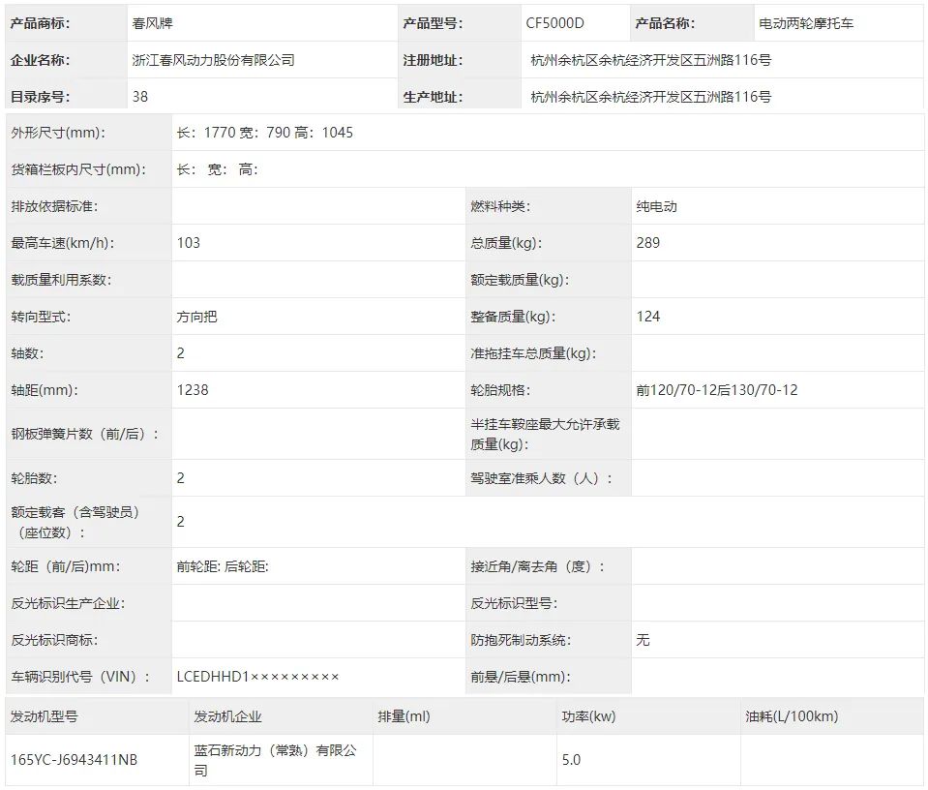Viewport: 928px width, 790px height.
Task: Click motor maker 蓝石新动力（常熟）有限公司
Action: 275,760
